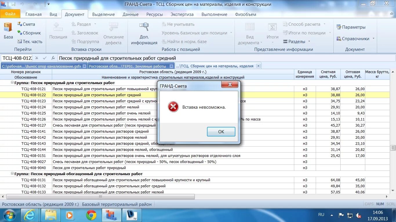The width and height of the screenshot is (396, 222).
Task: Insert a Заголовок row
Action: coord(85,33)
